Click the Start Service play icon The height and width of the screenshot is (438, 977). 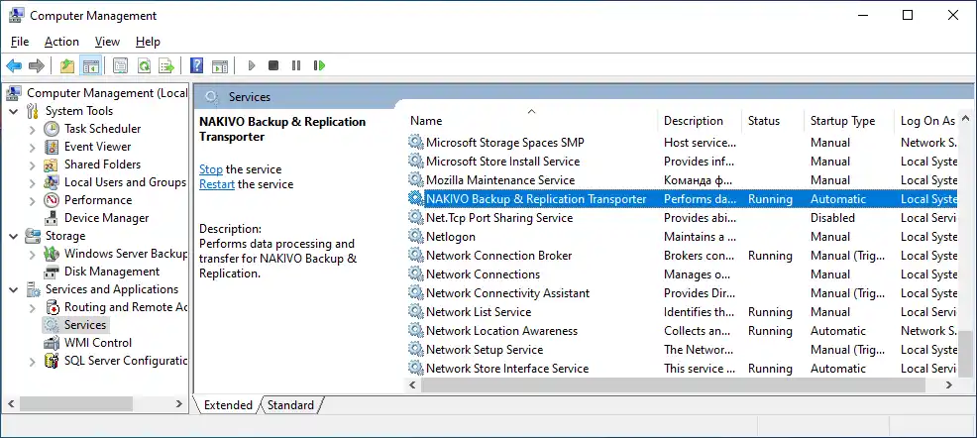[x=252, y=65]
